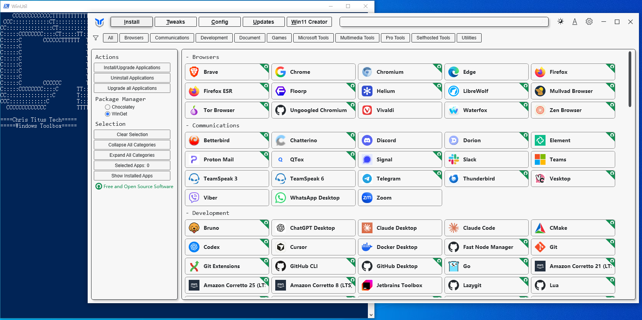Click the Brave lion icon
The image size is (642, 320).
(x=194, y=72)
